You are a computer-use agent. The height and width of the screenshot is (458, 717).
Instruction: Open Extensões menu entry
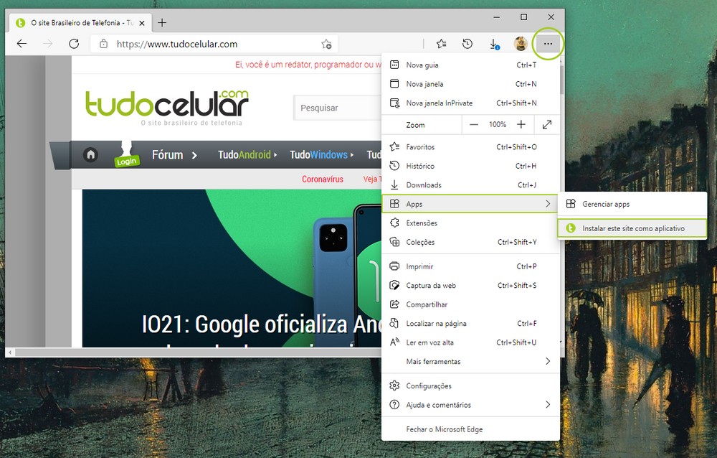470,223
